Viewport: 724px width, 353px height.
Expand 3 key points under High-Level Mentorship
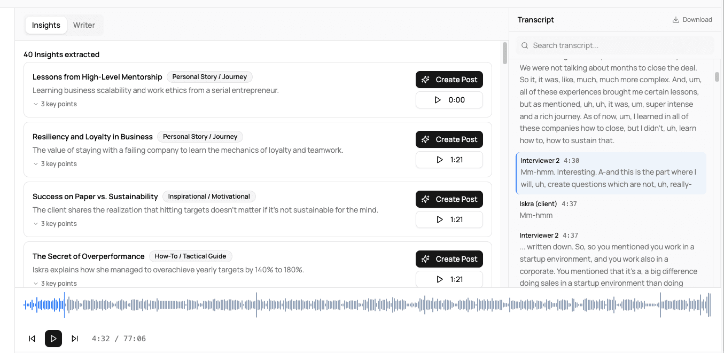coord(55,104)
